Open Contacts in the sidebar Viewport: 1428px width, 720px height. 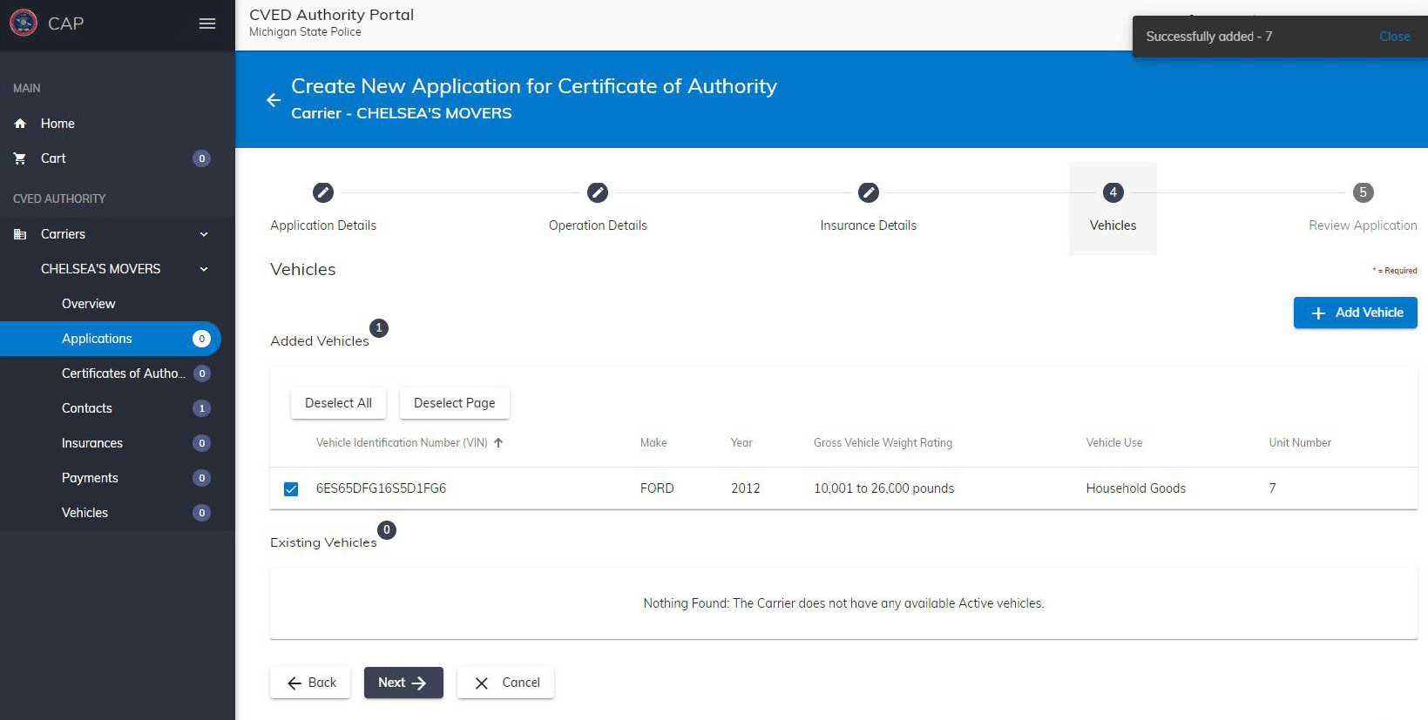click(x=111, y=408)
